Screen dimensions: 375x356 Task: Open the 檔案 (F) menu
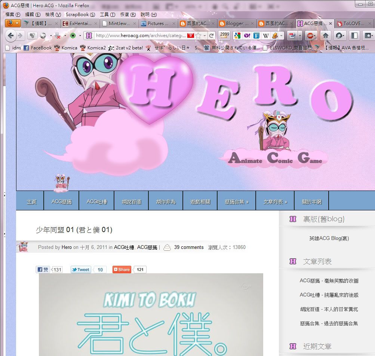(x=13, y=15)
